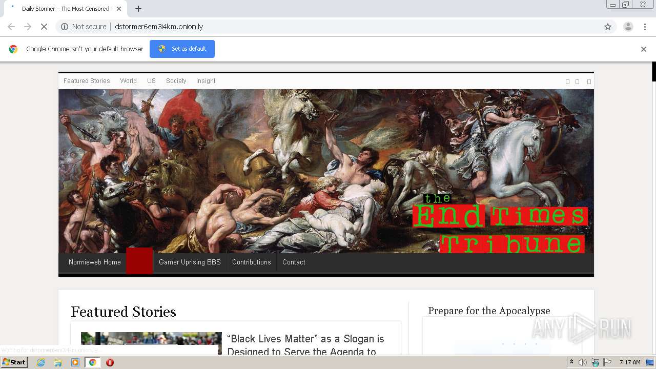The image size is (656, 369).
Task: Click the Prepare for the Apocalypse heading
Action: click(x=489, y=311)
